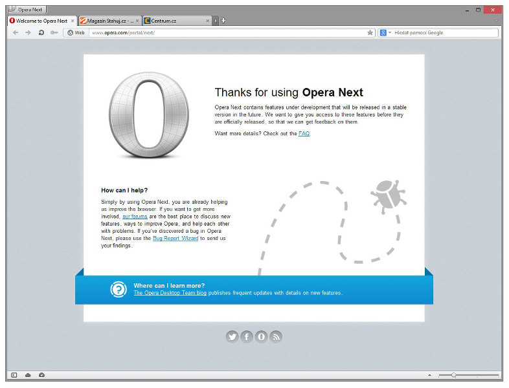Click the bug illustration icon

(389, 197)
